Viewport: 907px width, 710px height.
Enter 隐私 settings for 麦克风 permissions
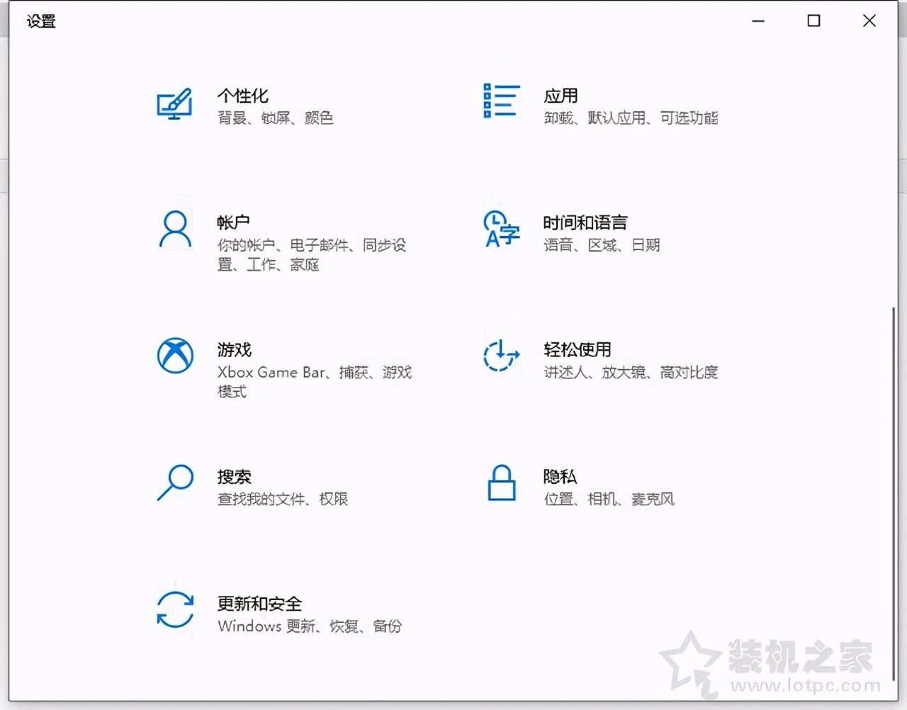pos(560,477)
